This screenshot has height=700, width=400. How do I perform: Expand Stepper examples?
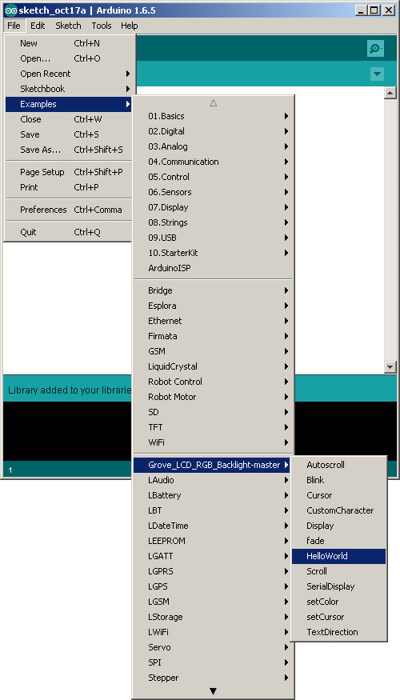pyautogui.click(x=213, y=678)
